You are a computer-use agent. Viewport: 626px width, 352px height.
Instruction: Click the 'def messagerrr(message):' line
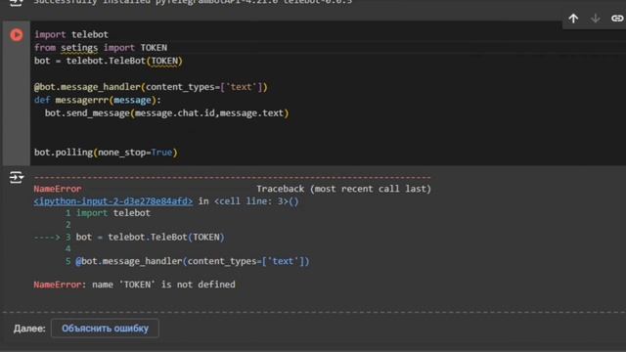(98, 100)
